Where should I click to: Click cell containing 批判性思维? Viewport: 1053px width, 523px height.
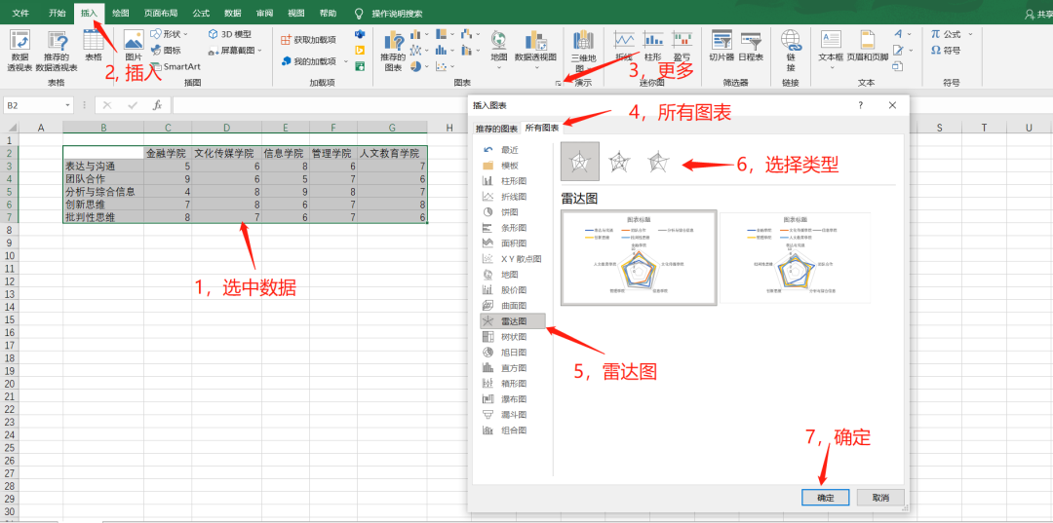pos(103,217)
